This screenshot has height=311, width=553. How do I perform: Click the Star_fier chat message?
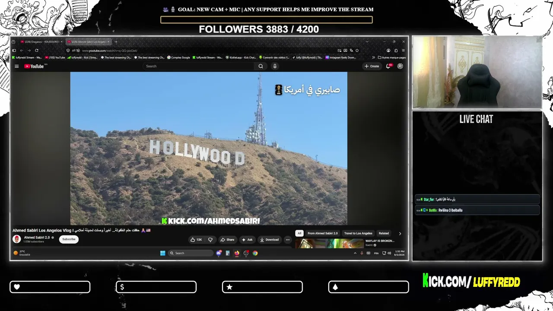pyautogui.click(x=477, y=200)
